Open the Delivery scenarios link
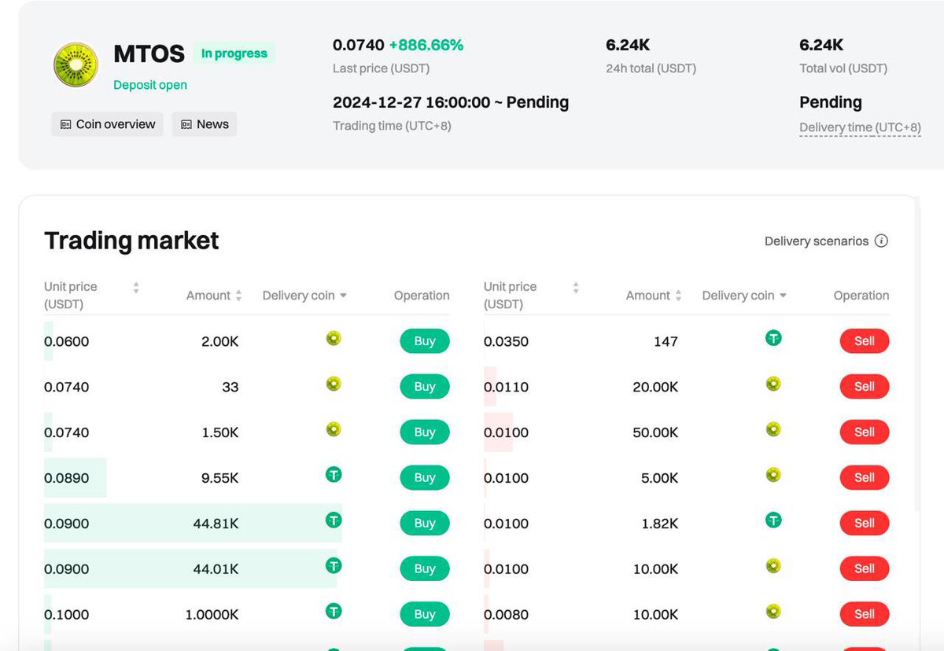The image size is (944, 651). (817, 241)
